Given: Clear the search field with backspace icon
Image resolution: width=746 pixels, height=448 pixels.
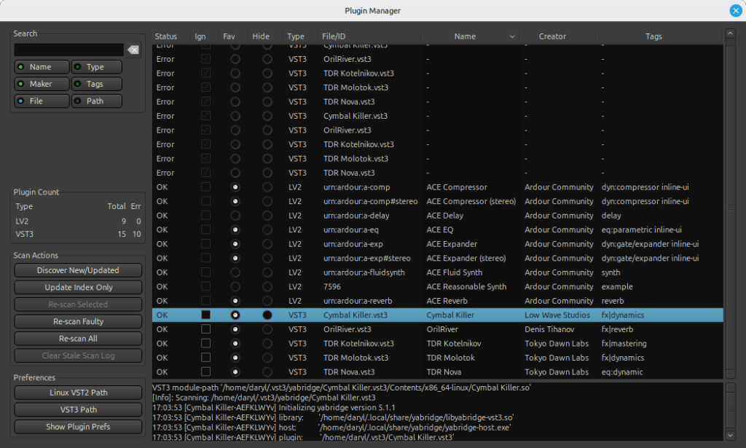Looking at the screenshot, I should pos(133,50).
